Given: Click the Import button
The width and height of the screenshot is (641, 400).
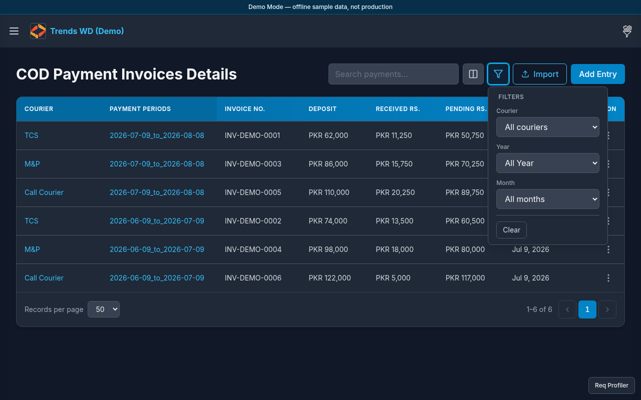Looking at the screenshot, I should (x=540, y=74).
